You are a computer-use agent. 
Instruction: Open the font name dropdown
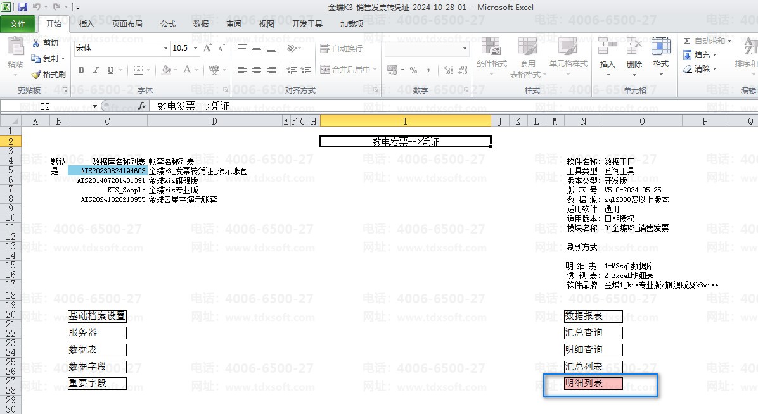click(x=166, y=48)
